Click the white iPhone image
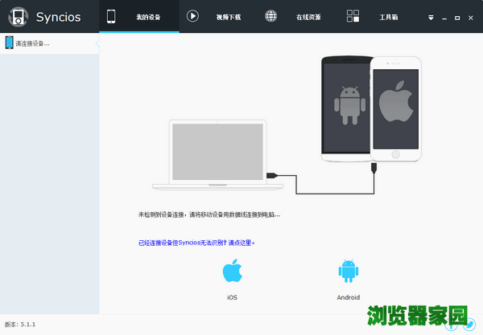 [x=394, y=108]
